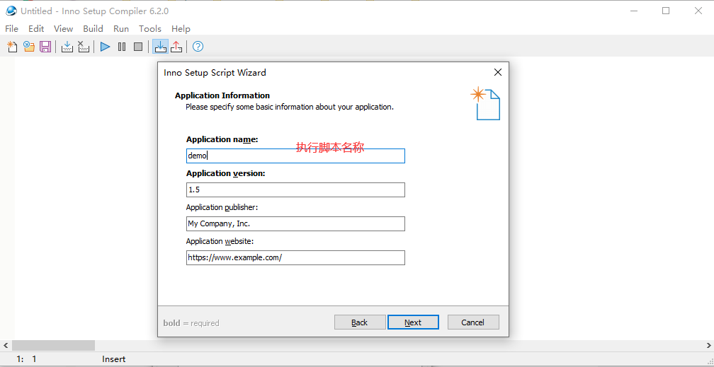714x367 pixels.
Task: Click the Terminate square icon
Action: click(x=138, y=47)
